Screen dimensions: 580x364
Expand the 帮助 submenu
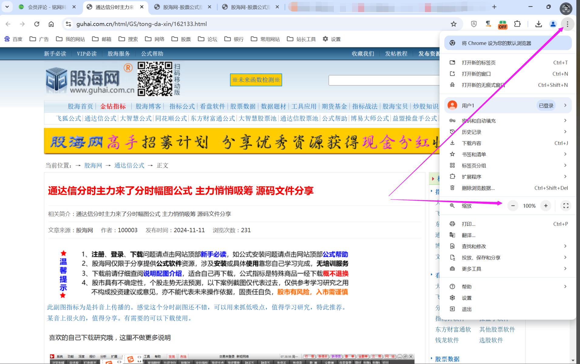tap(508, 287)
